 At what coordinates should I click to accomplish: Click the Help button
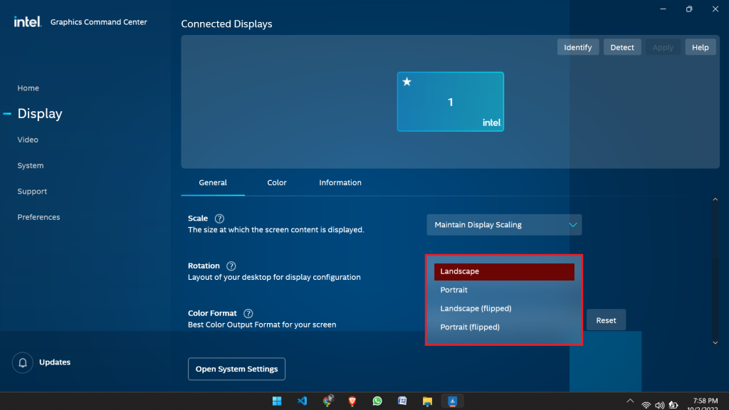pos(701,48)
